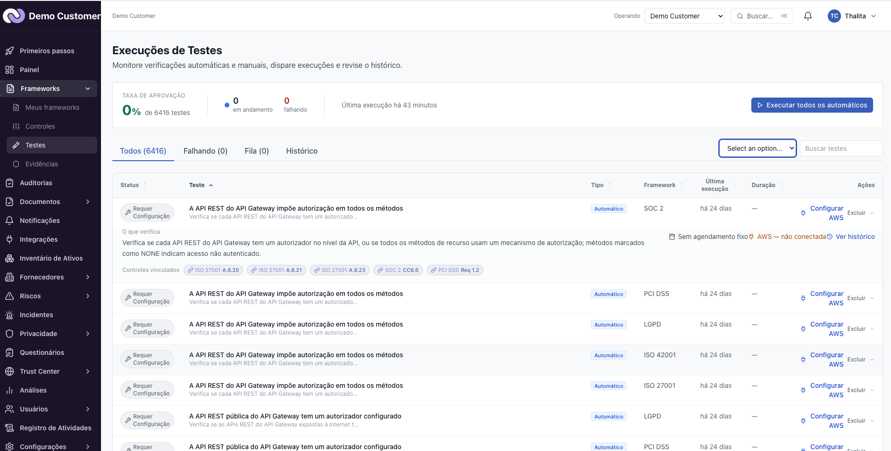Open Meus frameworks in sidebar
The width and height of the screenshot is (891, 451).
pos(52,107)
